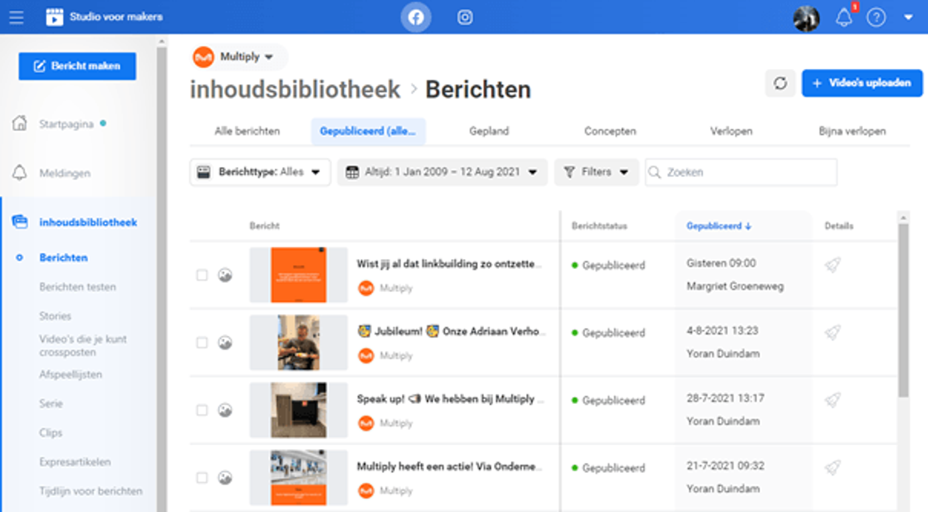Click rocket icon for Jubileum post

point(833,333)
